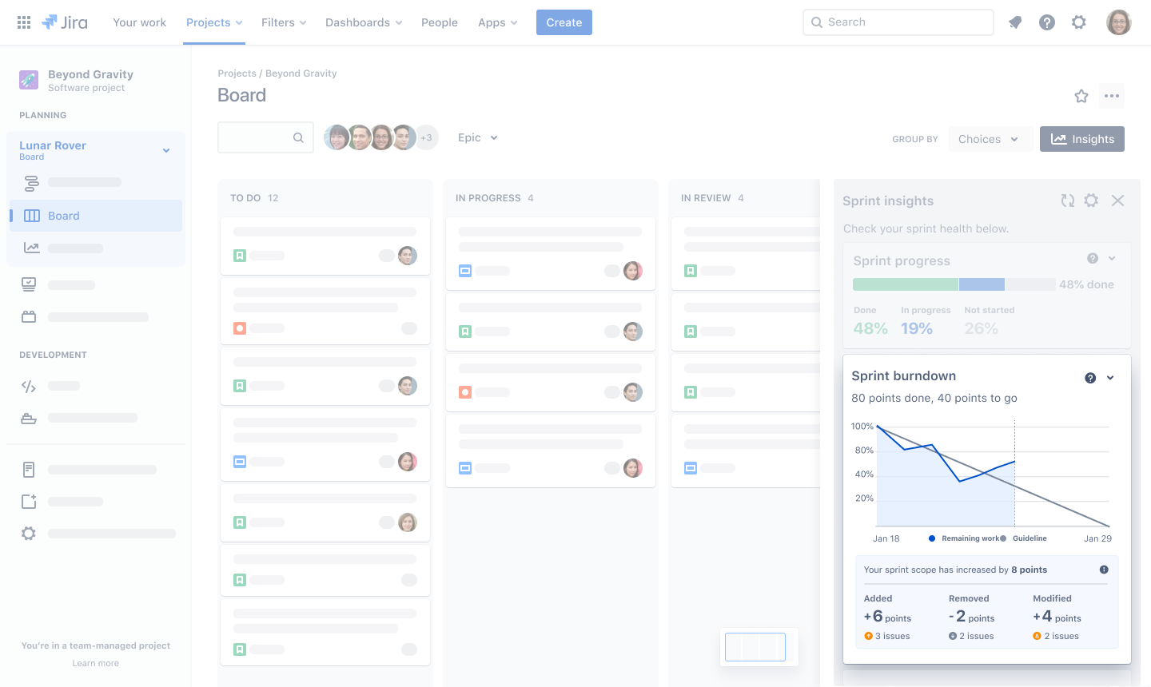Star the Board page
This screenshot has width=1151, height=687.
pos(1081,96)
